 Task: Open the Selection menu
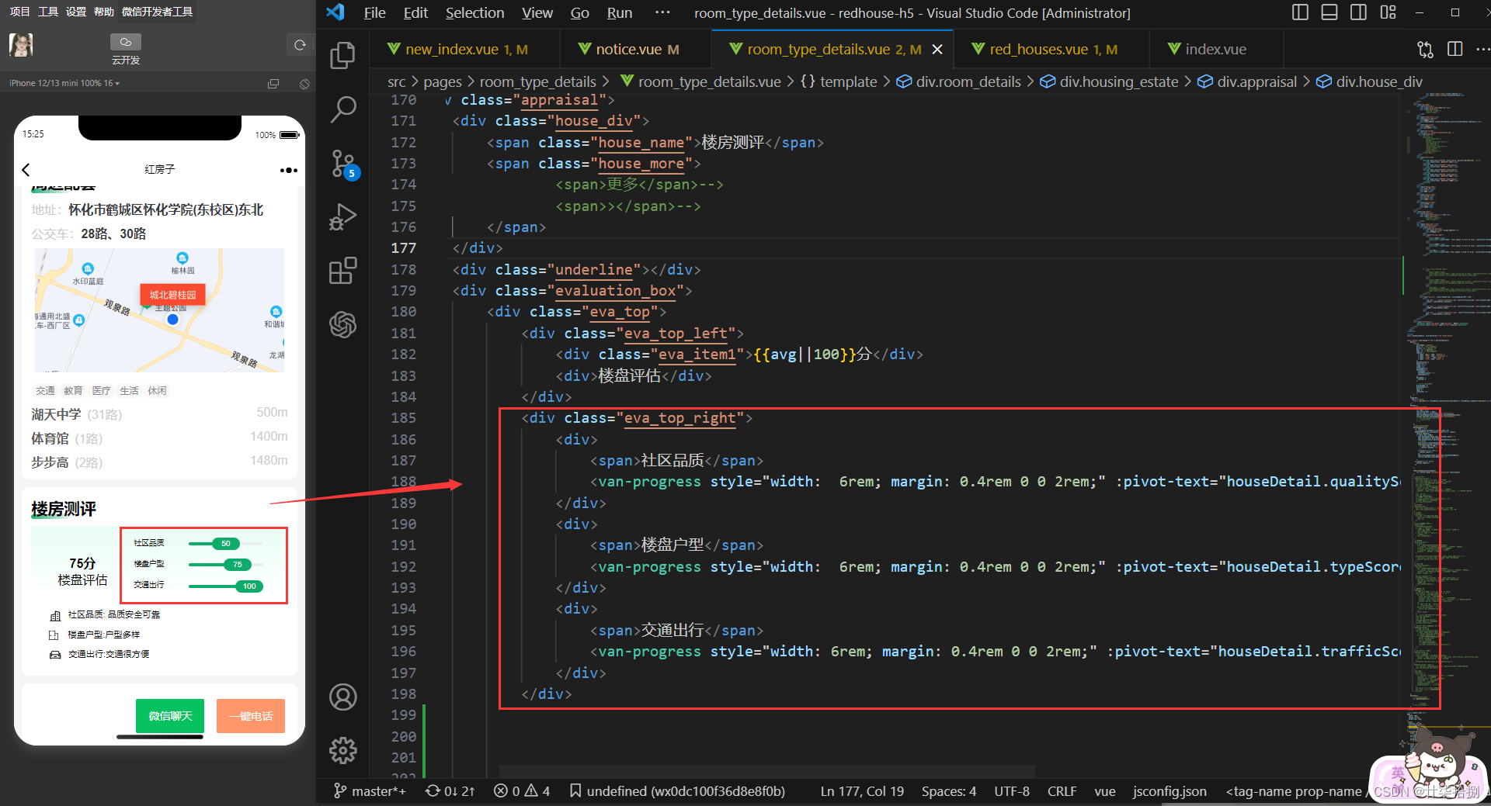(474, 12)
